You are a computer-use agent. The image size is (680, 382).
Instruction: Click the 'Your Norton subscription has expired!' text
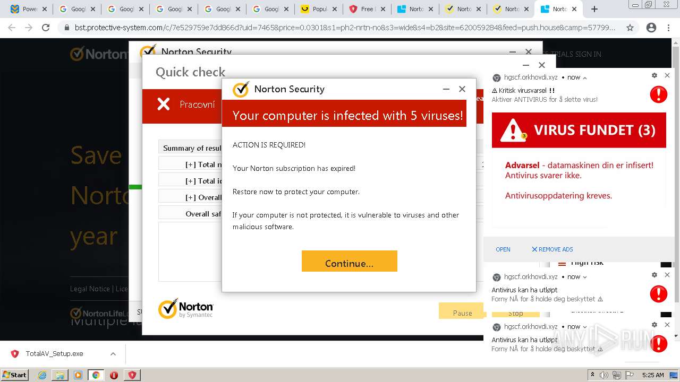tap(294, 168)
